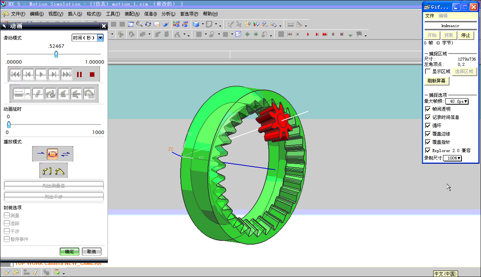The height and width of the screenshot is (277, 481).
Task: Click the green left arrow toolbar icon
Action: tap(247, 34)
